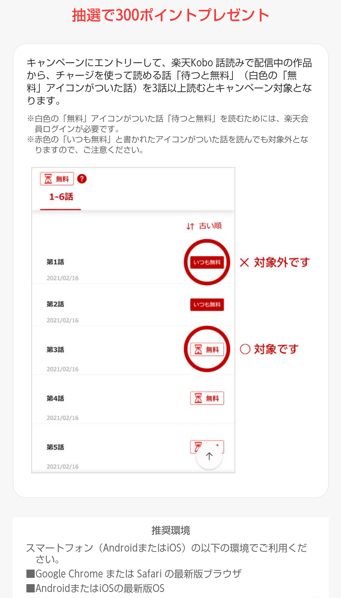This screenshot has height=598, width=341.
Task: Click the hourglass 無料 badge above 1-6話
Action: tap(57, 179)
